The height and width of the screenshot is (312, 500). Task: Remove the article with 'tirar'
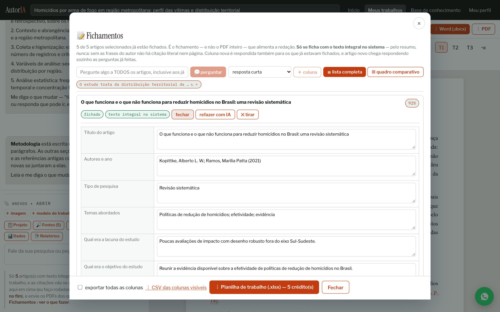247,115
